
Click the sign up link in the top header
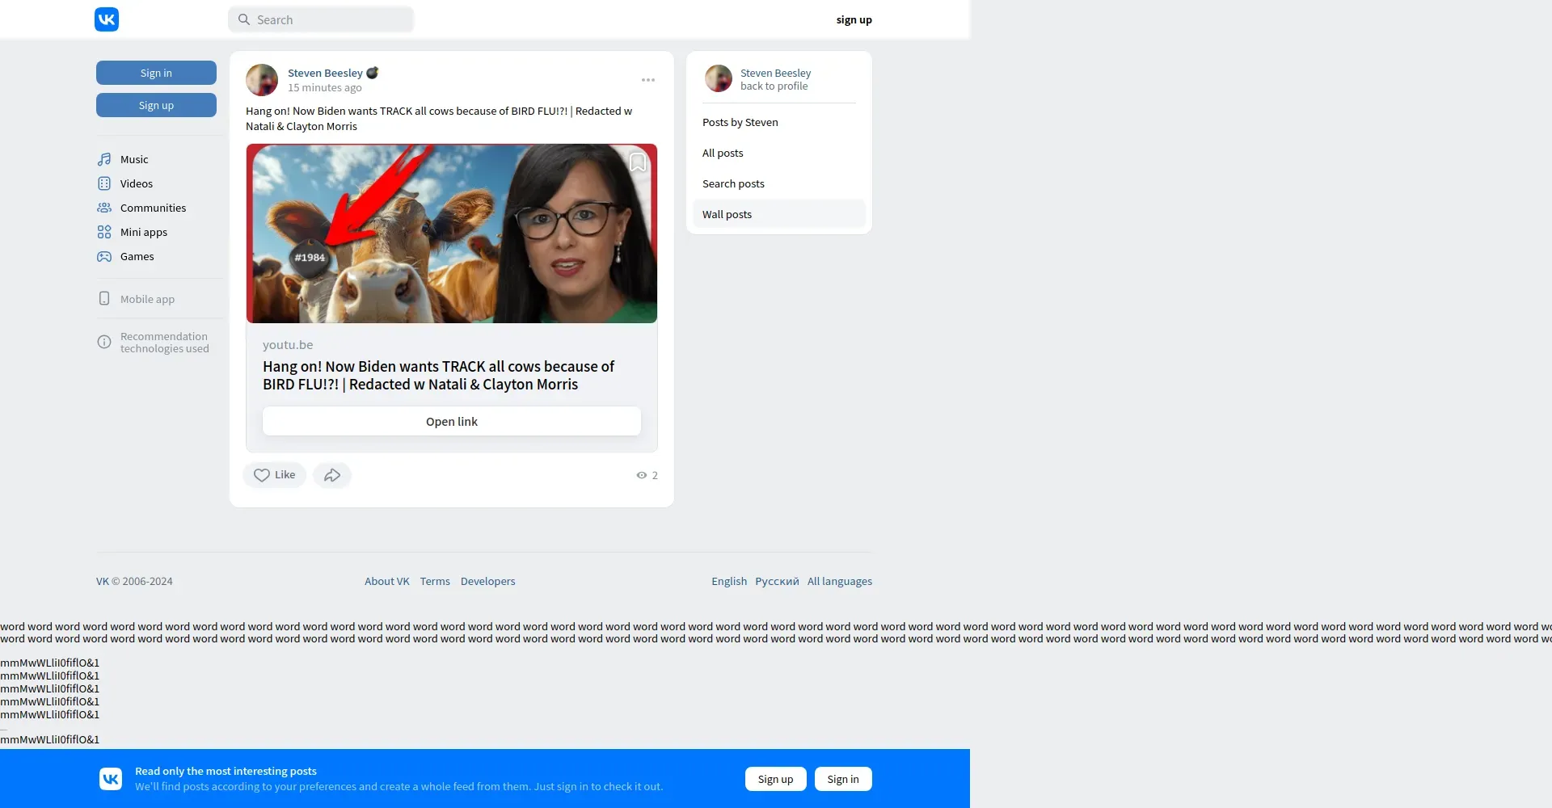tap(854, 19)
